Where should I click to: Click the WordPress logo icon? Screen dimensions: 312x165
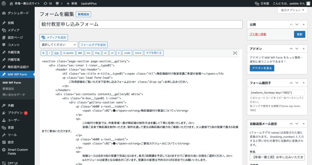(x=4, y=3)
